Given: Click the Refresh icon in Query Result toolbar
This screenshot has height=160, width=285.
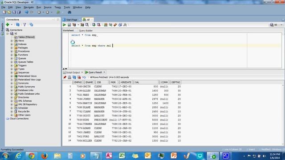Looking at the screenshot, I should (x=74, y=77).
